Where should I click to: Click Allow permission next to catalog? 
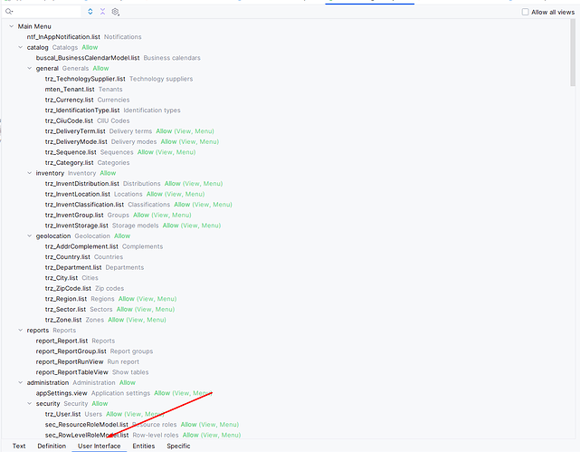pyautogui.click(x=90, y=47)
